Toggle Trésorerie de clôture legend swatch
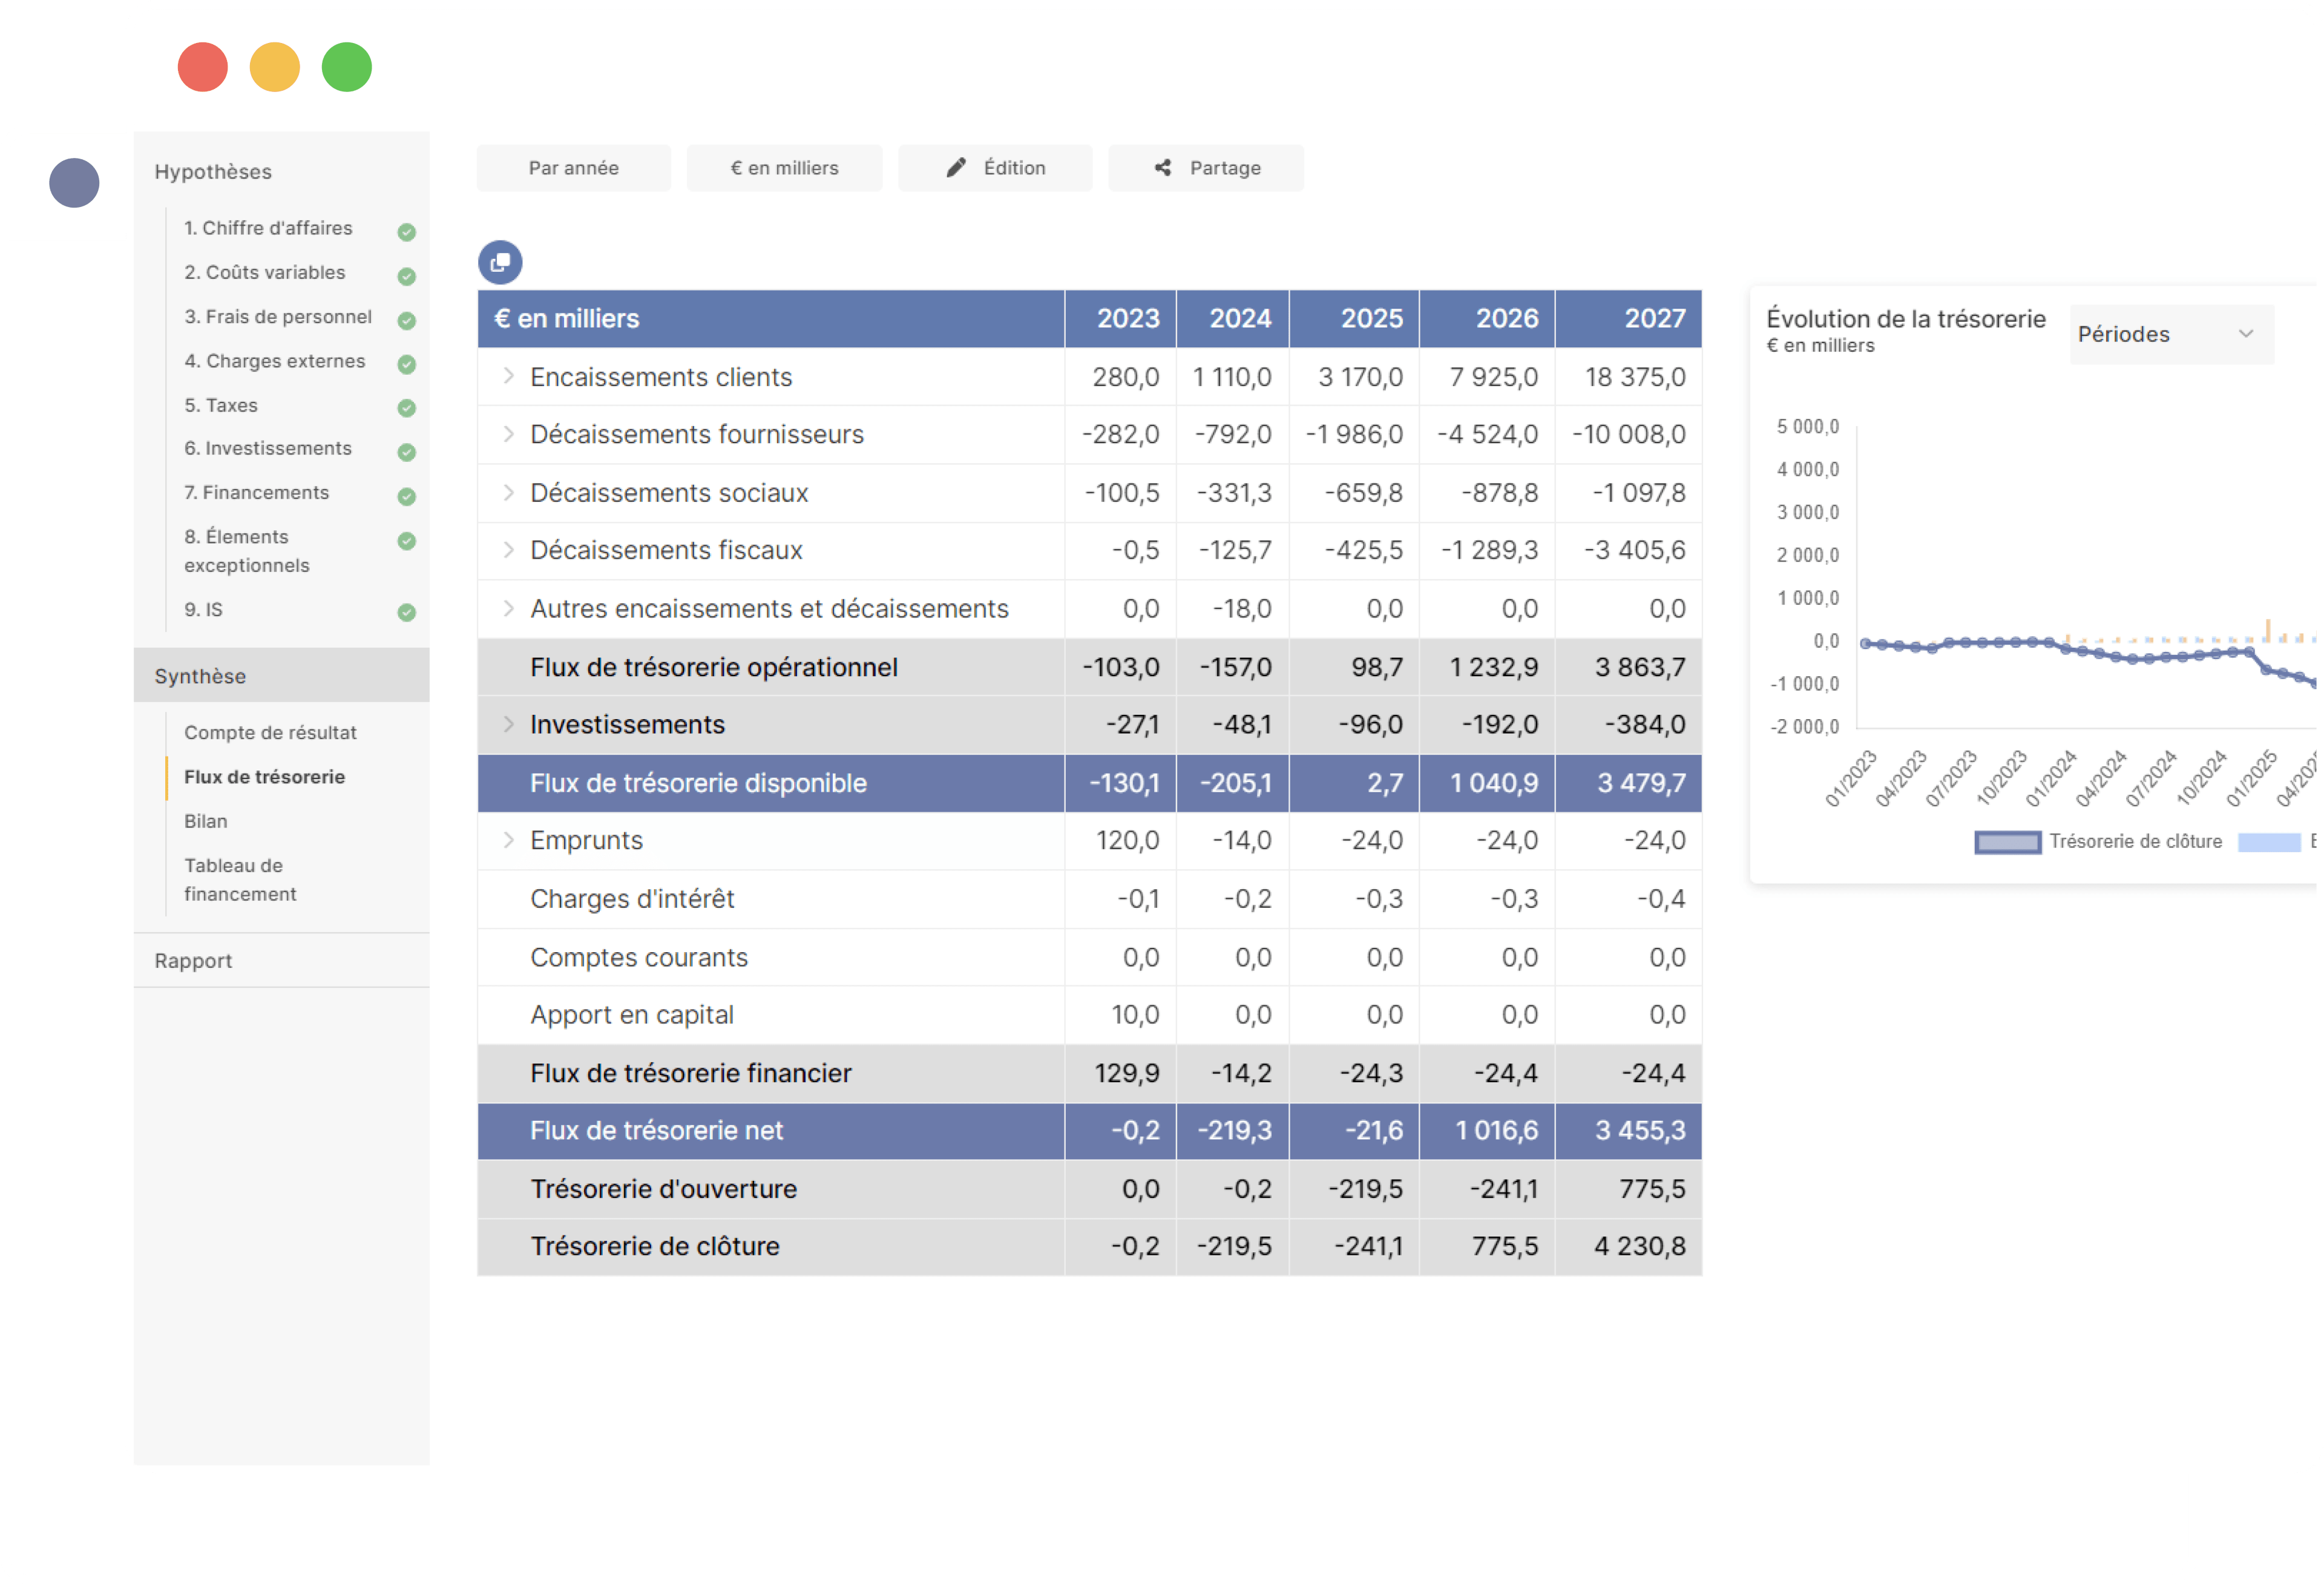 [x=2007, y=842]
